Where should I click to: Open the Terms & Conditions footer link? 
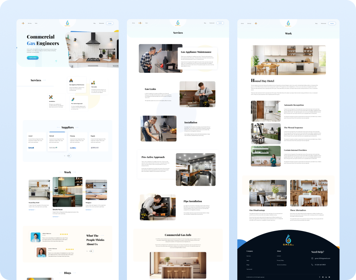(282, 265)
